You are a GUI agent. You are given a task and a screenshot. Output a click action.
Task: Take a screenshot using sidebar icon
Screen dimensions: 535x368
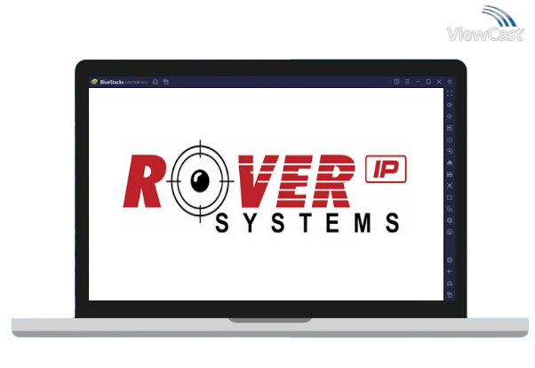click(450, 186)
